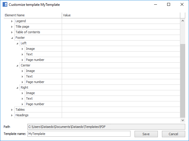Collapse the Center footer section
189x141 pixels.
pos(17,66)
